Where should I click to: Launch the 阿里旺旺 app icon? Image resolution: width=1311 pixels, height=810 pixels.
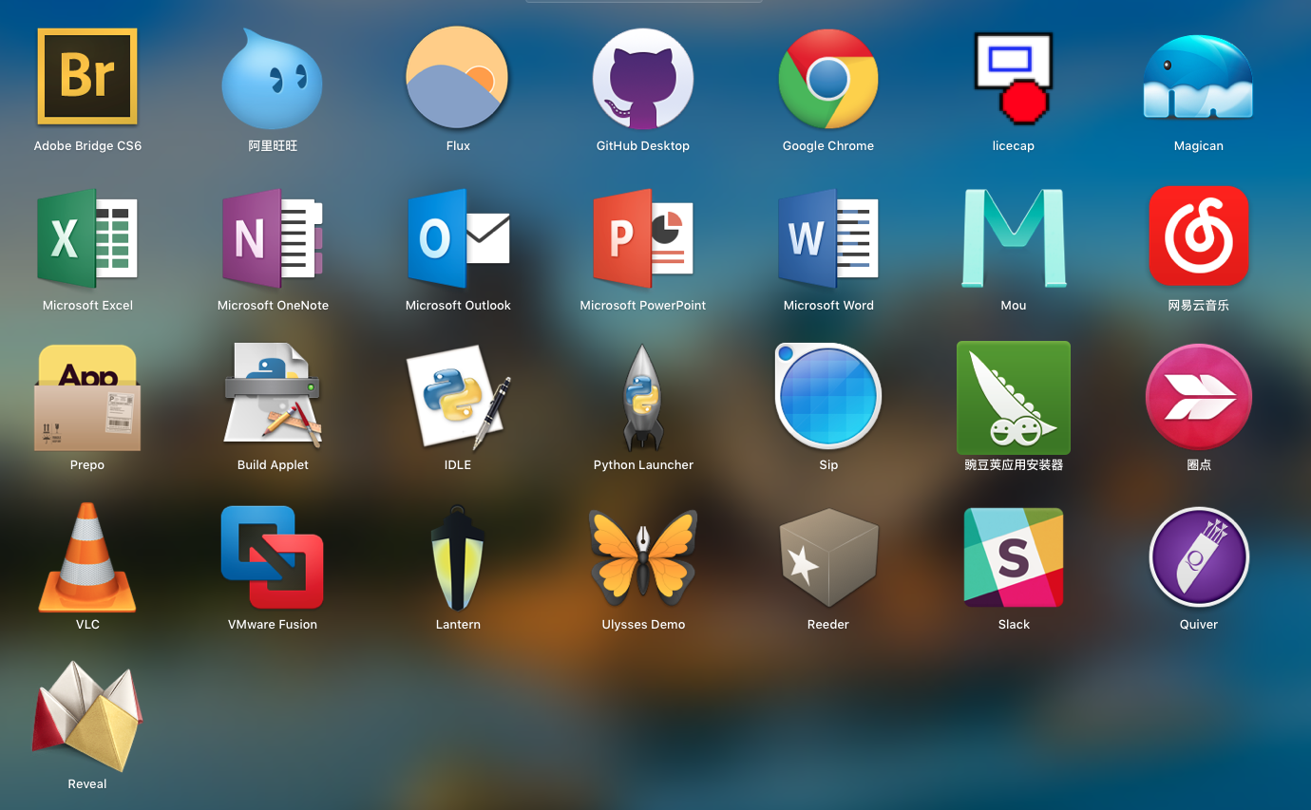(x=273, y=78)
